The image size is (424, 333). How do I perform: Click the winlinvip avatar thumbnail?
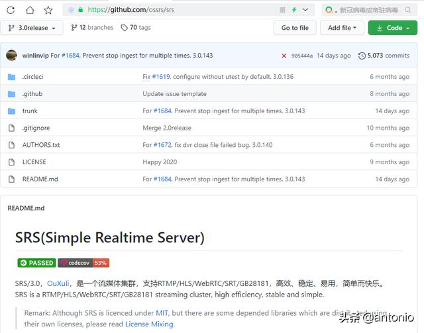11,56
